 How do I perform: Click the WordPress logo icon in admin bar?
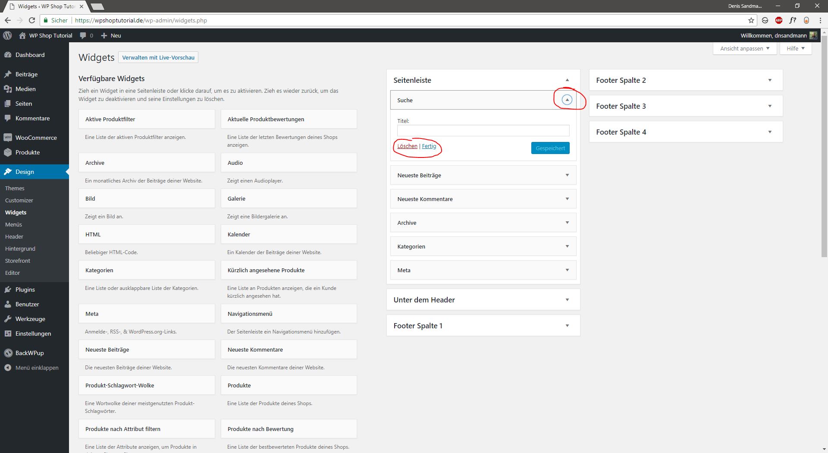coord(7,35)
